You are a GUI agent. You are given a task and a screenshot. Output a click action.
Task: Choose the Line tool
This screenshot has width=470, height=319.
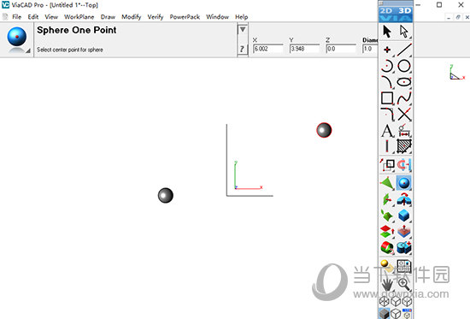point(404,50)
